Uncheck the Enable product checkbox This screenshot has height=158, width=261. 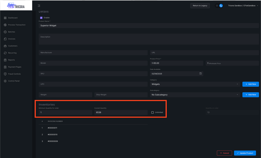click(x=41, y=18)
